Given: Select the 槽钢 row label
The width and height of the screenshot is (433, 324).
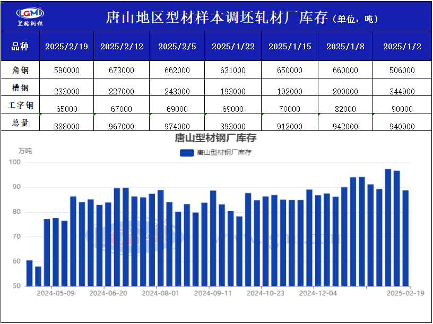Looking at the screenshot, I should coord(20,87).
